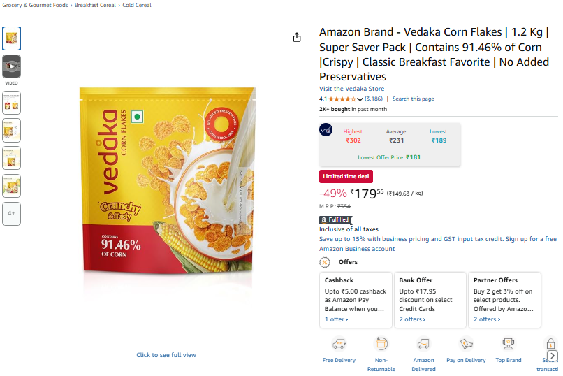Screen dimensions: 563x376
Task: Select the Non-Returnable box icon
Action: pyautogui.click(x=381, y=344)
